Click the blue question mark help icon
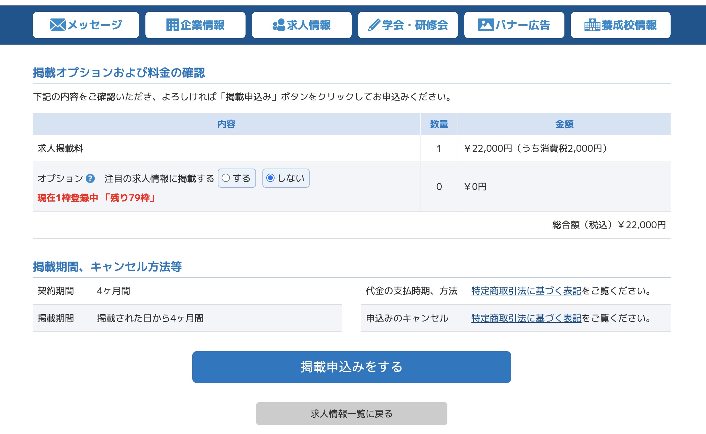 point(90,178)
